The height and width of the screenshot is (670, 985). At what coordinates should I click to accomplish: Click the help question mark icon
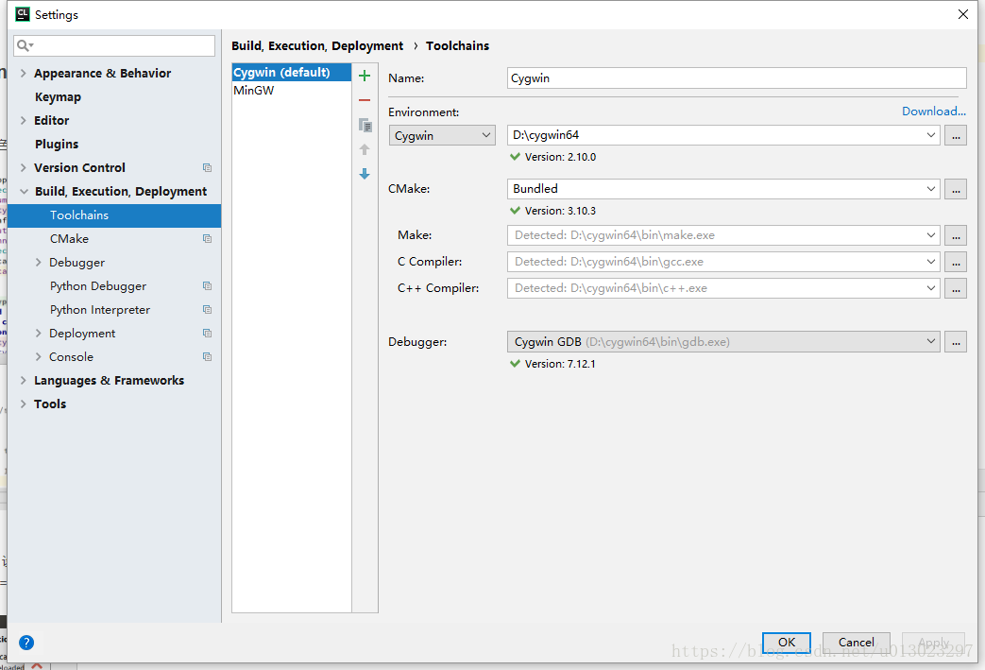pos(26,643)
